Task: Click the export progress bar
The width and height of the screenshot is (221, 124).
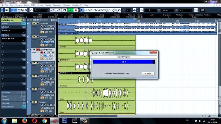Action: click(124, 62)
